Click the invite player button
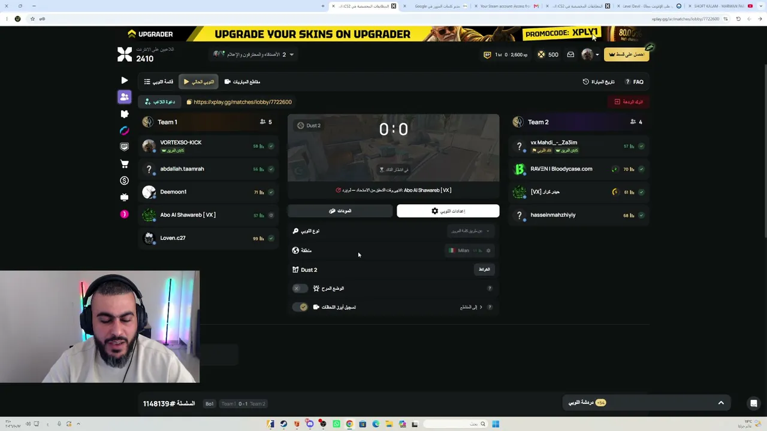The height and width of the screenshot is (431, 767). (160, 102)
